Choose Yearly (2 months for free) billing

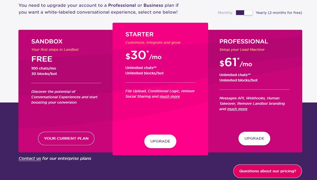(x=279, y=13)
